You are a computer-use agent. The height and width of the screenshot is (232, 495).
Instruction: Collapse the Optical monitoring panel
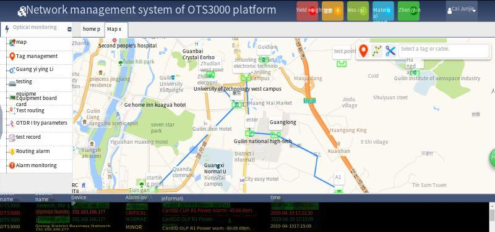tap(69, 29)
